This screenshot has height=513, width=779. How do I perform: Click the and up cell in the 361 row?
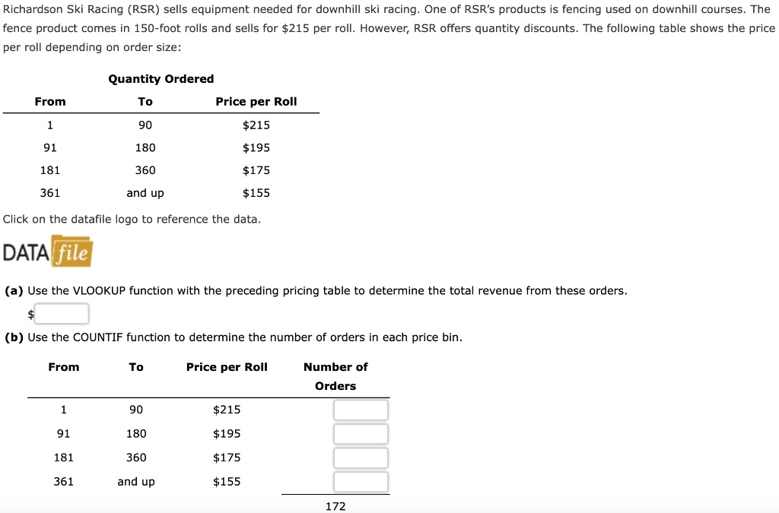click(145, 193)
